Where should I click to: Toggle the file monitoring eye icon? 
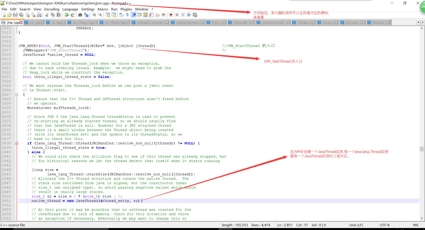pos(163,15)
